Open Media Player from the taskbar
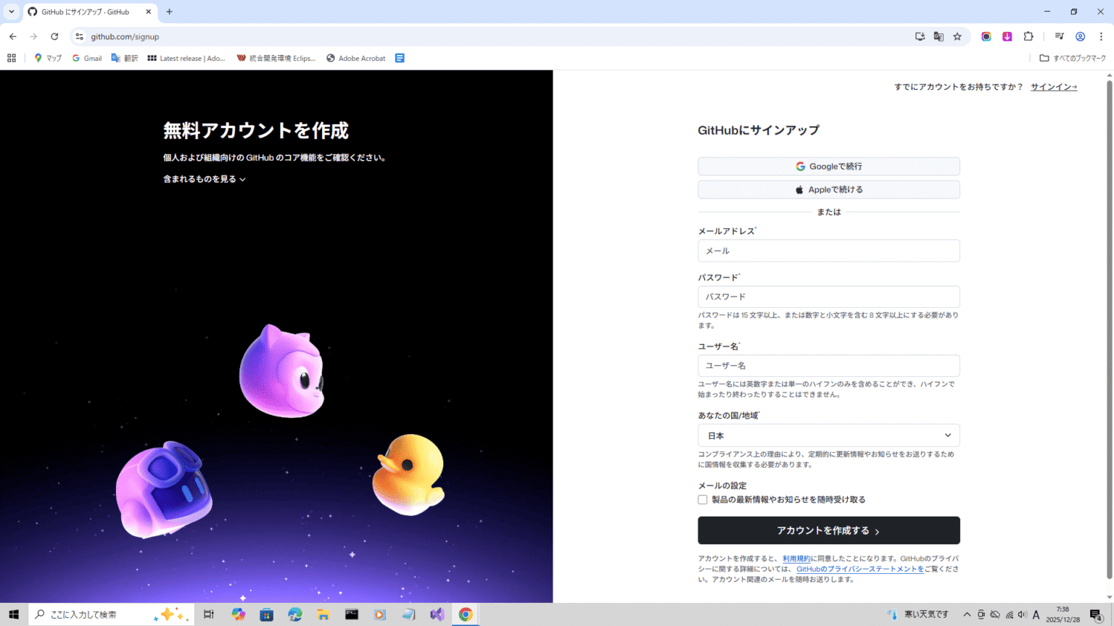Screen dimensions: 1114x626 [379, 614]
